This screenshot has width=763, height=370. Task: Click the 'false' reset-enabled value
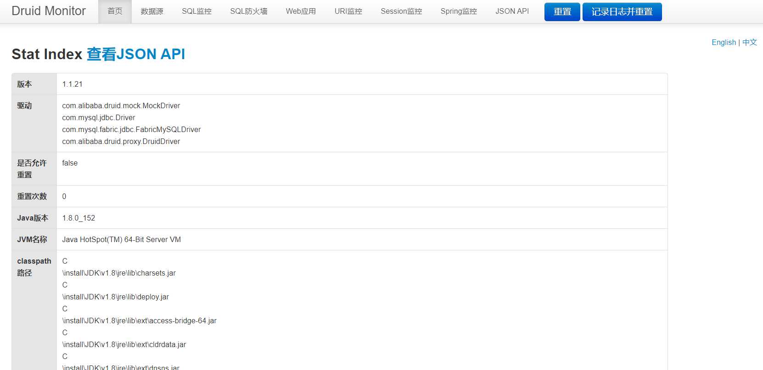[70, 163]
